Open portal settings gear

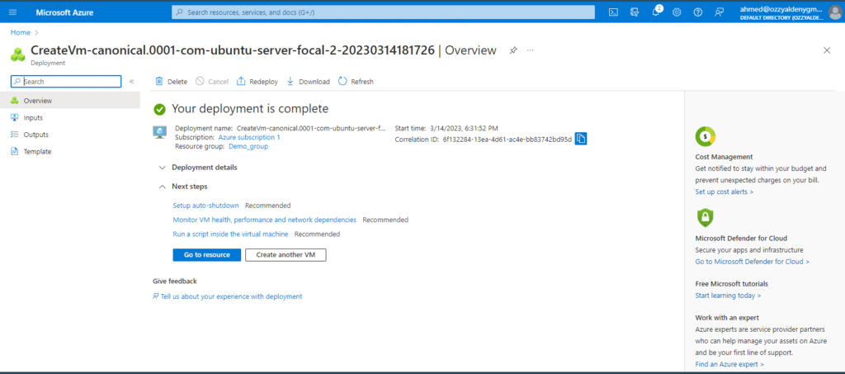677,12
